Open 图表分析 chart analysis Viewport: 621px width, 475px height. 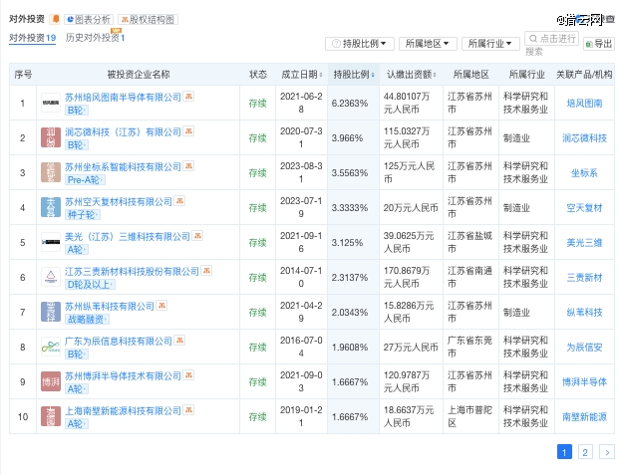[x=89, y=19]
